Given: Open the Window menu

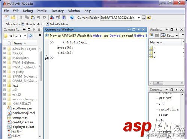Looking at the screenshot, I should tap(74, 11).
